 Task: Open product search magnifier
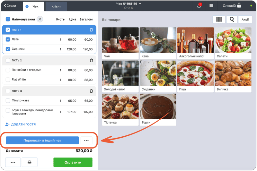(232, 20)
